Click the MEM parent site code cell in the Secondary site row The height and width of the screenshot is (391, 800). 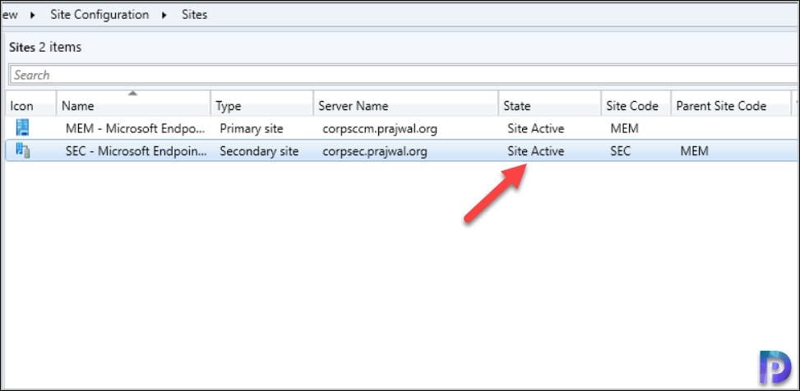coord(695,151)
